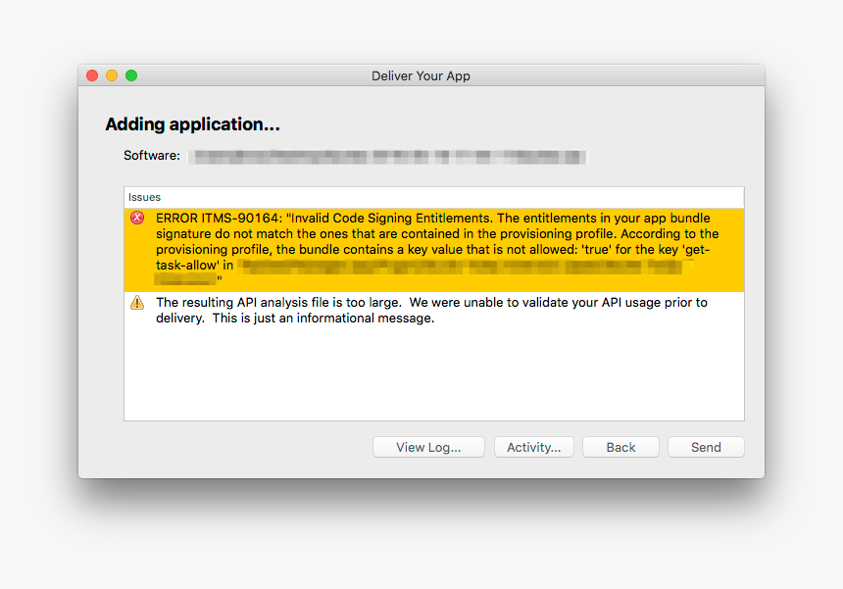843x589 pixels.
Task: Open the Activity... window button
Action: click(534, 447)
